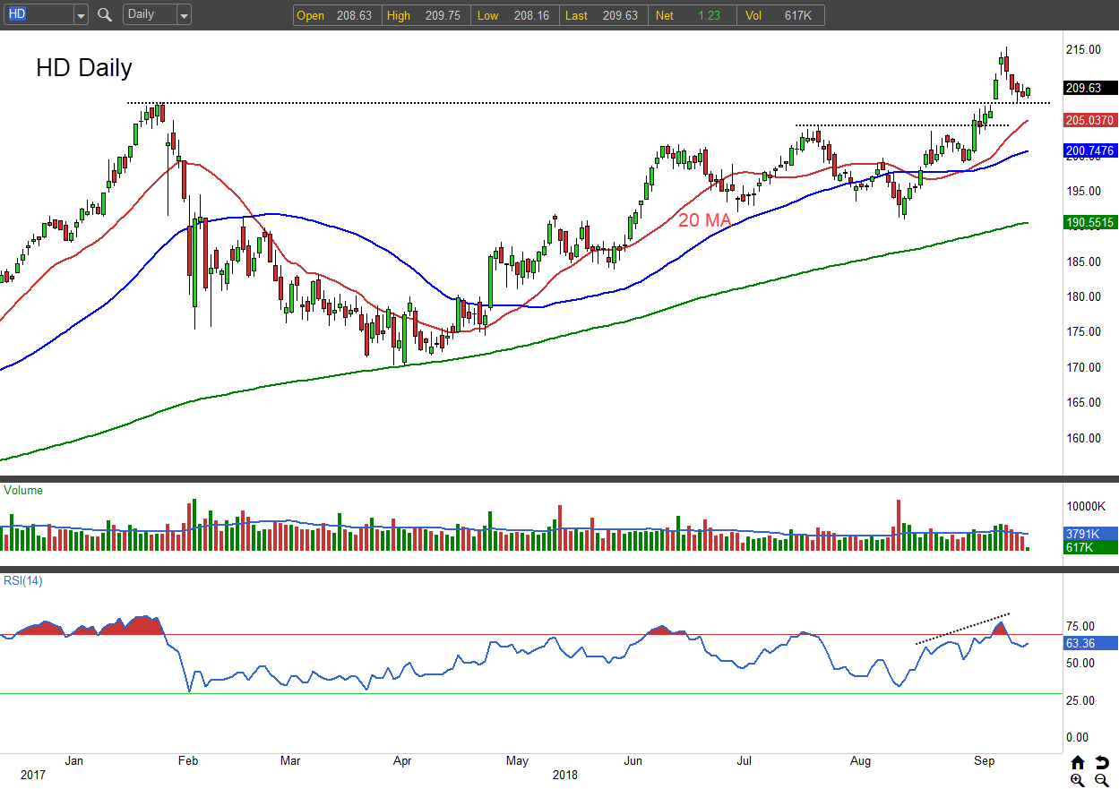Viewport: 1119px width, 789px height.
Task: Zoom out using minus magnifier icon
Action: click(x=1102, y=780)
